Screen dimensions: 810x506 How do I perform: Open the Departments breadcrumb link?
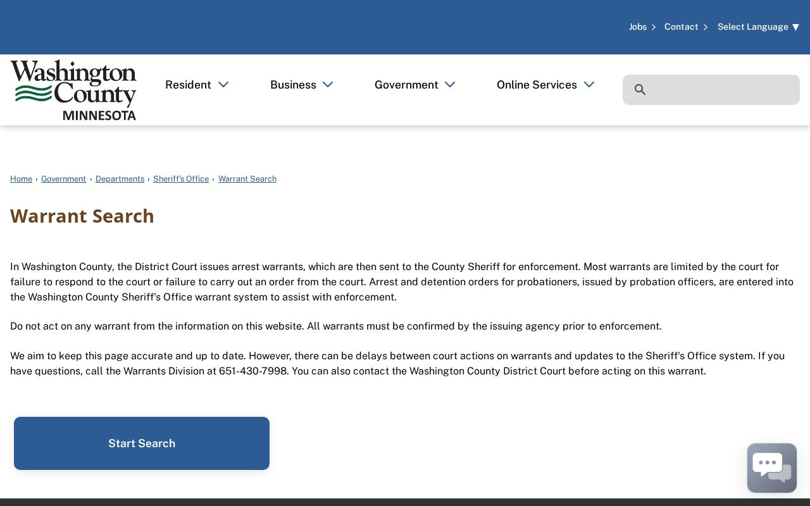click(x=120, y=179)
